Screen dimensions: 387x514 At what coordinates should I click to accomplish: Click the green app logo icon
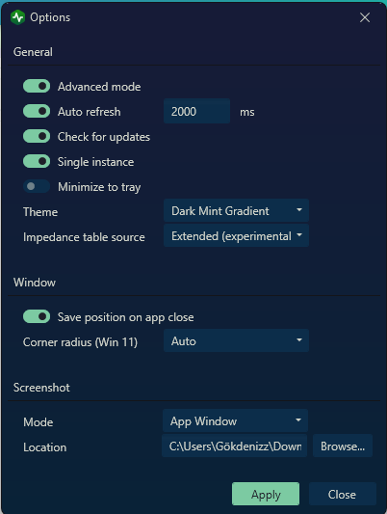(x=17, y=17)
